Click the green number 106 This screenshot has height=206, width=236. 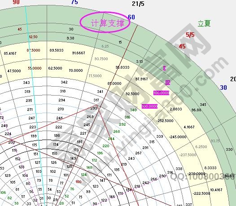(3, 193)
